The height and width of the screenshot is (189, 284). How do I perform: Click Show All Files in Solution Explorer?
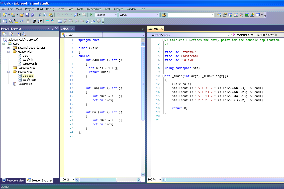point(12,34)
